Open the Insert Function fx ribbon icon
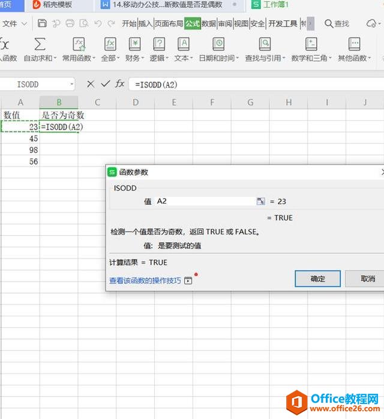384x419 pixels. pyautogui.click(x=5, y=44)
